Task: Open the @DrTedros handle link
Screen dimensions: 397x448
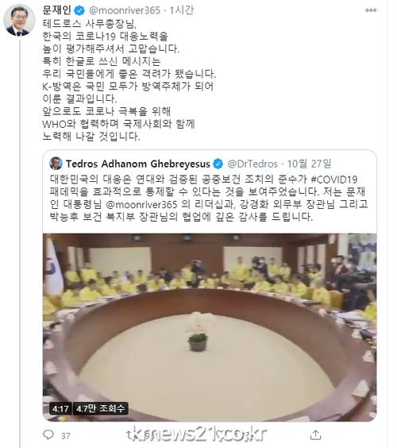Action: click(x=252, y=164)
